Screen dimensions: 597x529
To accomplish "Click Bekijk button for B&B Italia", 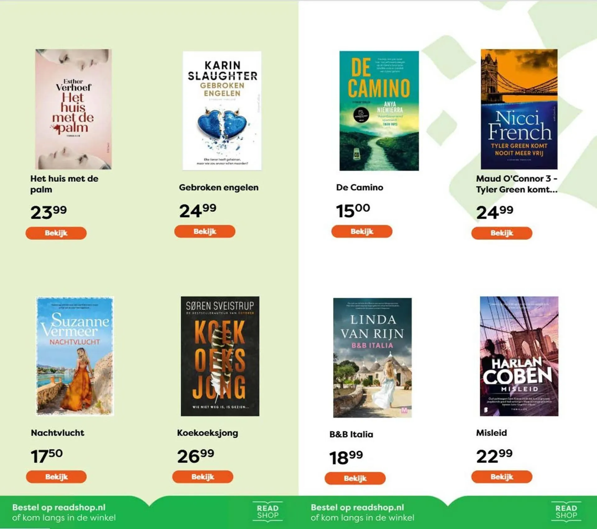I will (355, 478).
